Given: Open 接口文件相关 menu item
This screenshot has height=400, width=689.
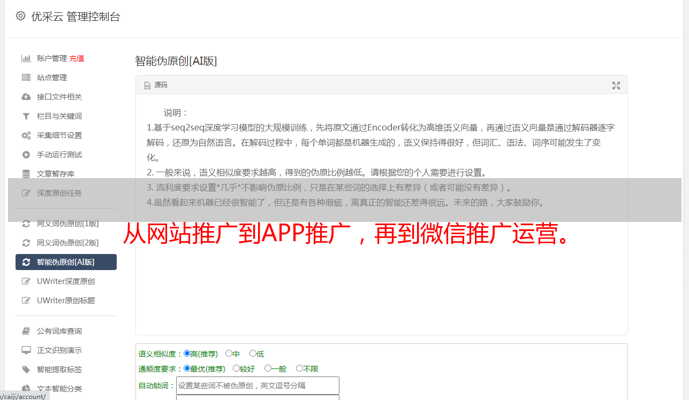Looking at the screenshot, I should point(59,97).
